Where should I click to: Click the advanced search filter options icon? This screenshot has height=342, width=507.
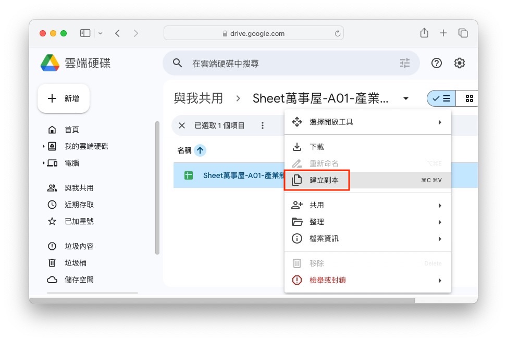pos(404,63)
